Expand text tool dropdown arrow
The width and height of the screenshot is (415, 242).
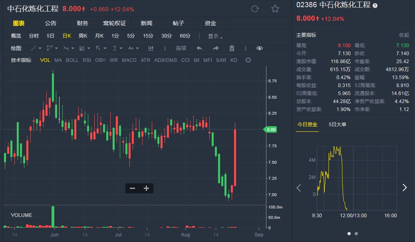(137, 48)
